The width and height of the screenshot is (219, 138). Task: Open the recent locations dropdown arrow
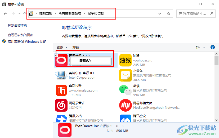pos(19,14)
